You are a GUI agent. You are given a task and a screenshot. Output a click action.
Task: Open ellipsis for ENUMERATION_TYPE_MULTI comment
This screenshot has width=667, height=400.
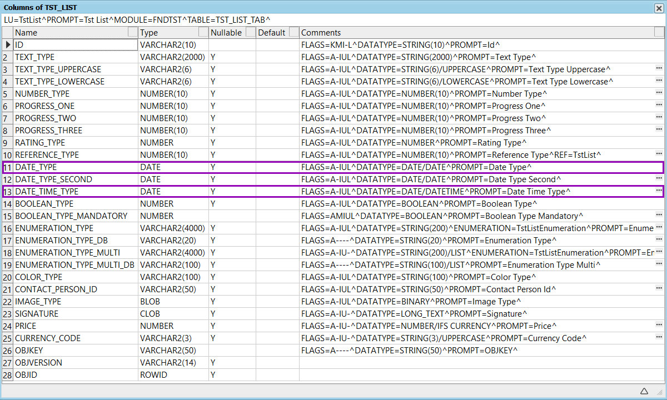click(x=659, y=252)
